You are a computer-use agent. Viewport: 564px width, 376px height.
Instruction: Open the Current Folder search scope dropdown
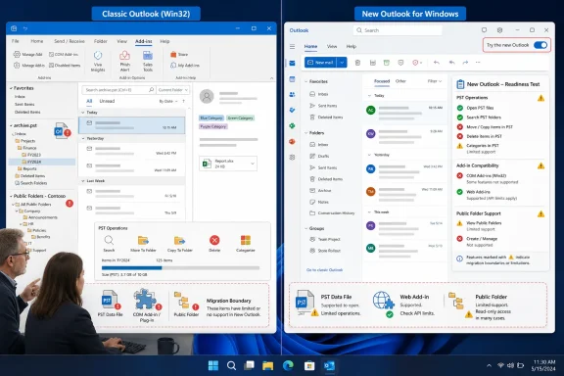tap(173, 89)
